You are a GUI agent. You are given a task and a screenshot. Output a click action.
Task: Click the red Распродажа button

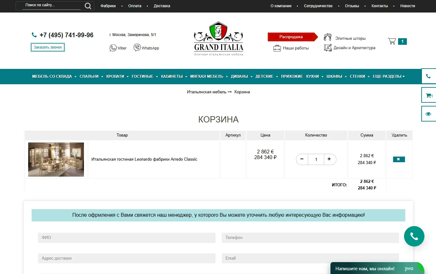291,37
